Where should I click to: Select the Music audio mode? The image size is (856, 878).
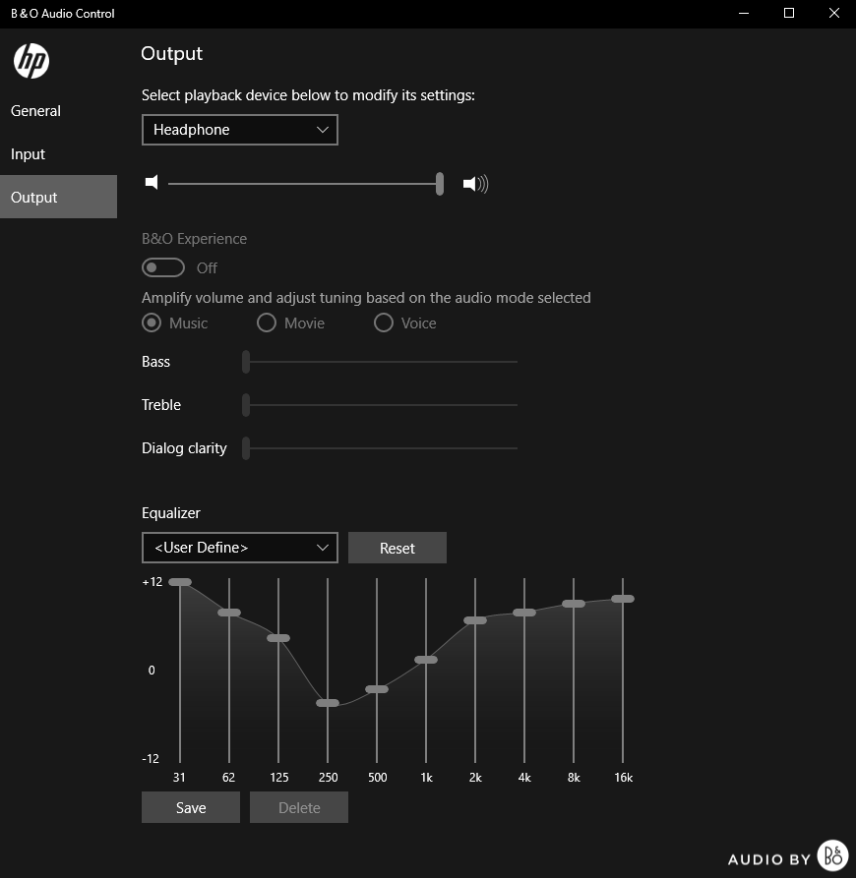[152, 322]
